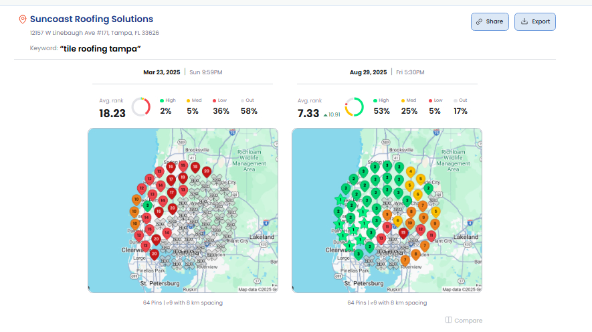Export the ranking report
The height and width of the screenshot is (332, 592).
534,21
